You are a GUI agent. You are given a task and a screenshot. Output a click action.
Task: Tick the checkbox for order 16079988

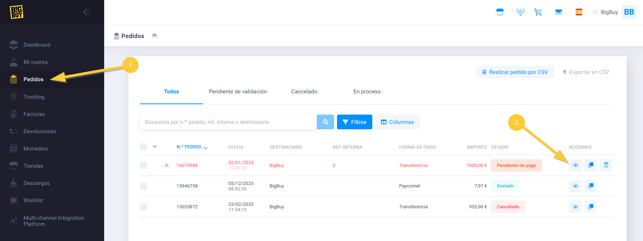pos(144,165)
